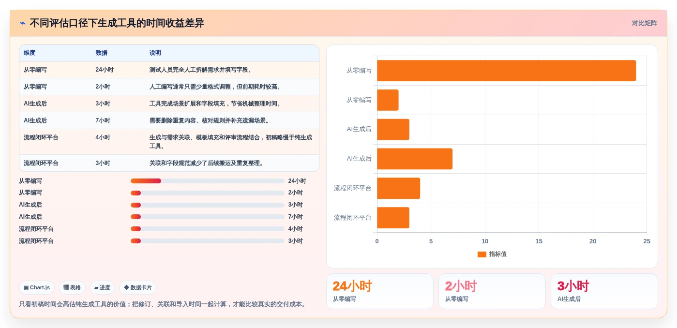Click the 7小时 cell in the table
Image resolution: width=677 pixels, height=328 pixels.
[x=103, y=120]
